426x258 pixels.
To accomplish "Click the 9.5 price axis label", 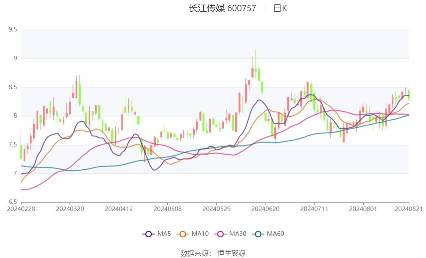I will coord(13,30).
